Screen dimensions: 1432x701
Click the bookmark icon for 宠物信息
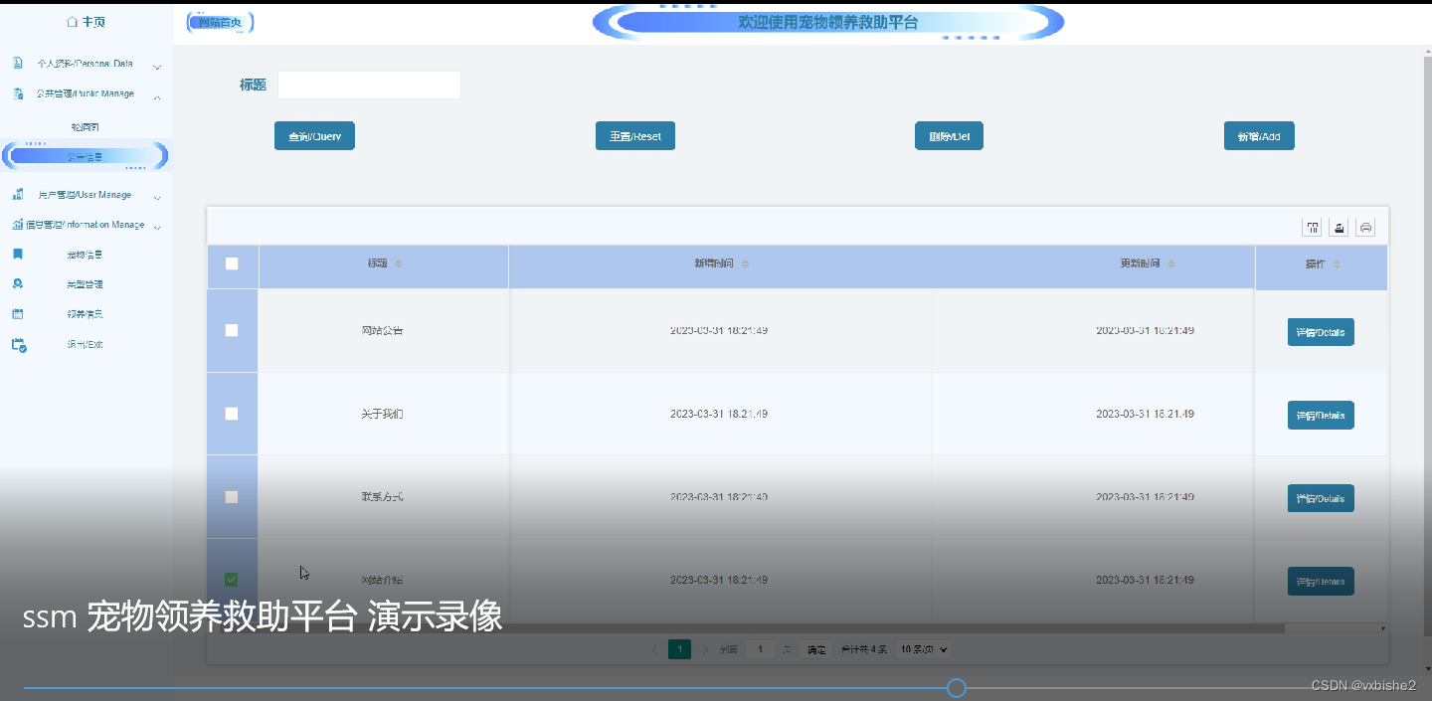(18, 255)
